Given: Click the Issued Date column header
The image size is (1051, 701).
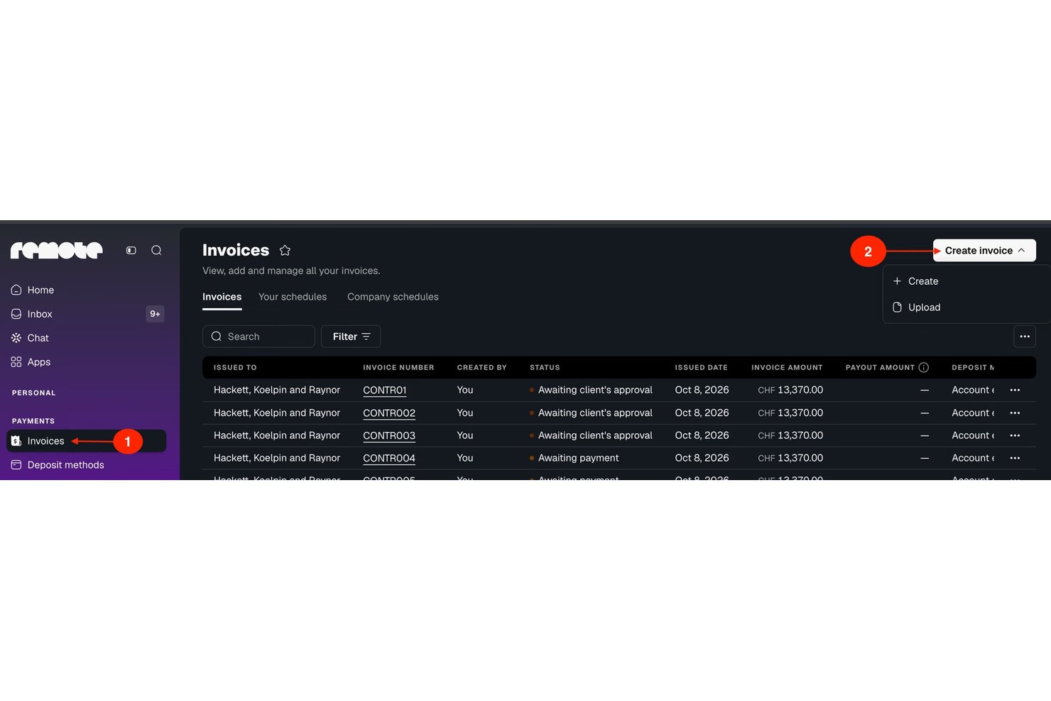Looking at the screenshot, I should point(701,368).
